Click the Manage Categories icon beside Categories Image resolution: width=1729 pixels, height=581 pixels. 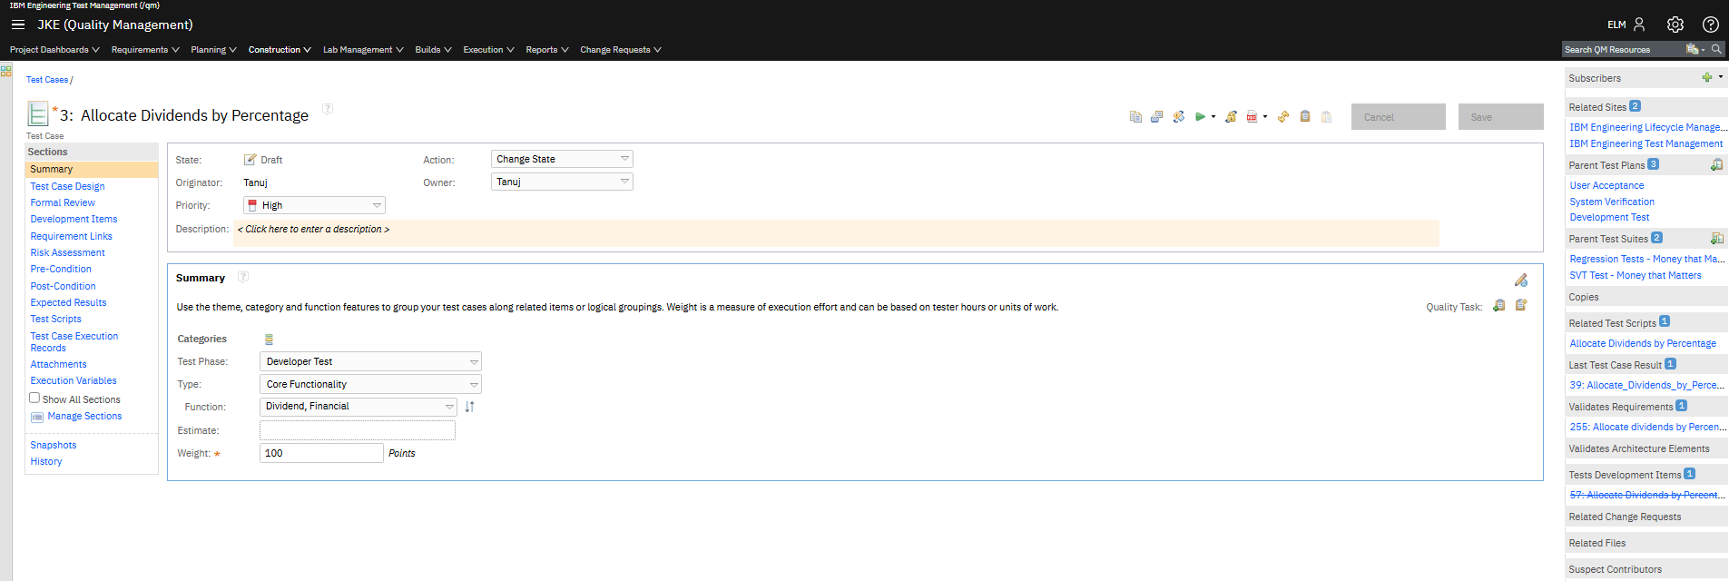coord(269,340)
